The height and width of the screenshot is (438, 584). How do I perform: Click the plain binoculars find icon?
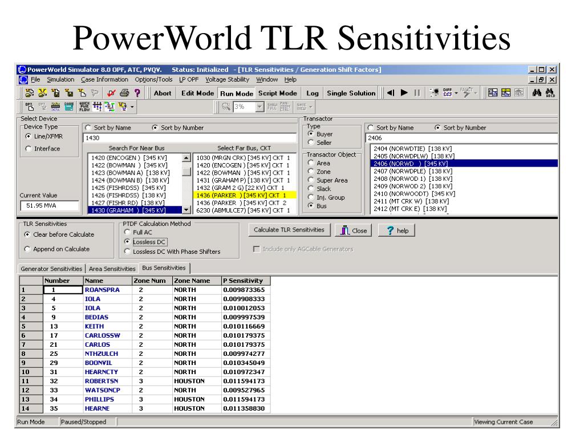pos(537,93)
